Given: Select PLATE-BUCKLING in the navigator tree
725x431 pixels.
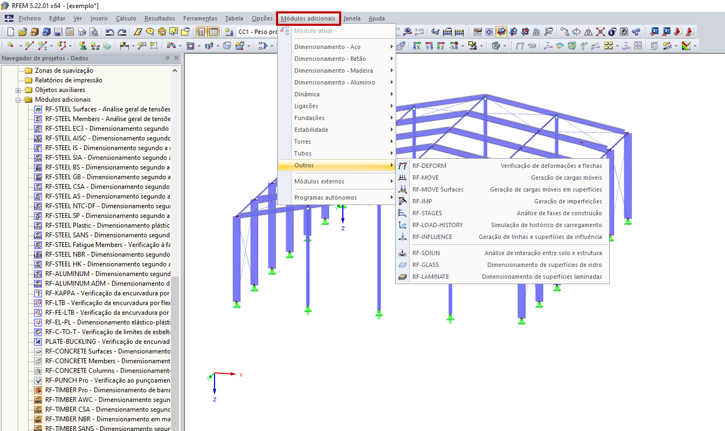Looking at the screenshot, I should (x=107, y=342).
